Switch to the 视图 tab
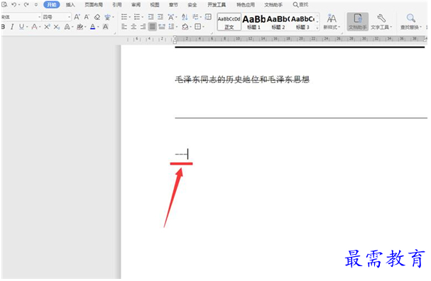The width and height of the screenshot is (431, 281). coord(155,5)
